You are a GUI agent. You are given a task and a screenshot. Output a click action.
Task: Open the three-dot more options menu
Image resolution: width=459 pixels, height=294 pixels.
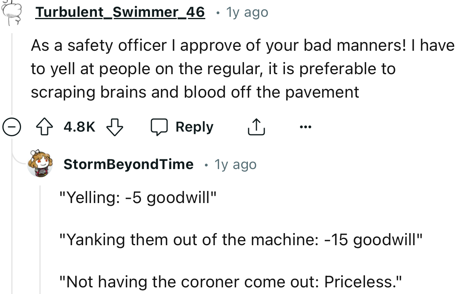coord(305,127)
